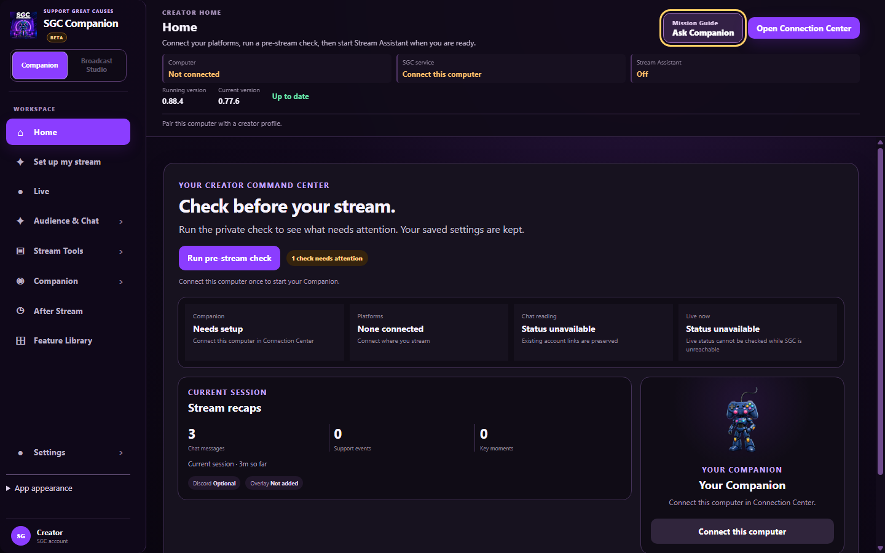The width and height of the screenshot is (885, 553).
Task: Go to the Live section
Action: 68,192
